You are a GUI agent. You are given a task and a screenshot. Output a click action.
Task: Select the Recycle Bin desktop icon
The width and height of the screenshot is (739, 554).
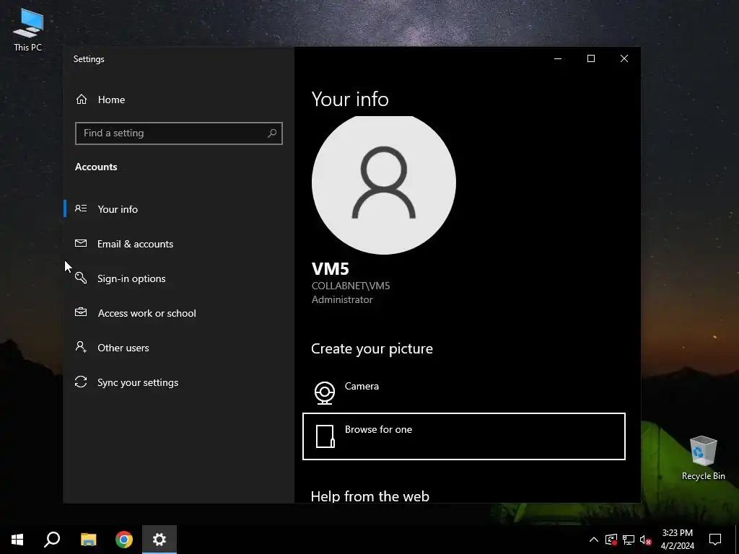click(x=703, y=457)
